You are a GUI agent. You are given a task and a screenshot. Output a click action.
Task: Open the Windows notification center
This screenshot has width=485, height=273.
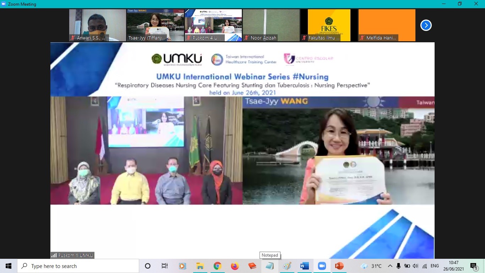(474, 266)
